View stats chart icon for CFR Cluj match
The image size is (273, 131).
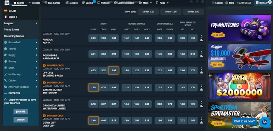202,72
